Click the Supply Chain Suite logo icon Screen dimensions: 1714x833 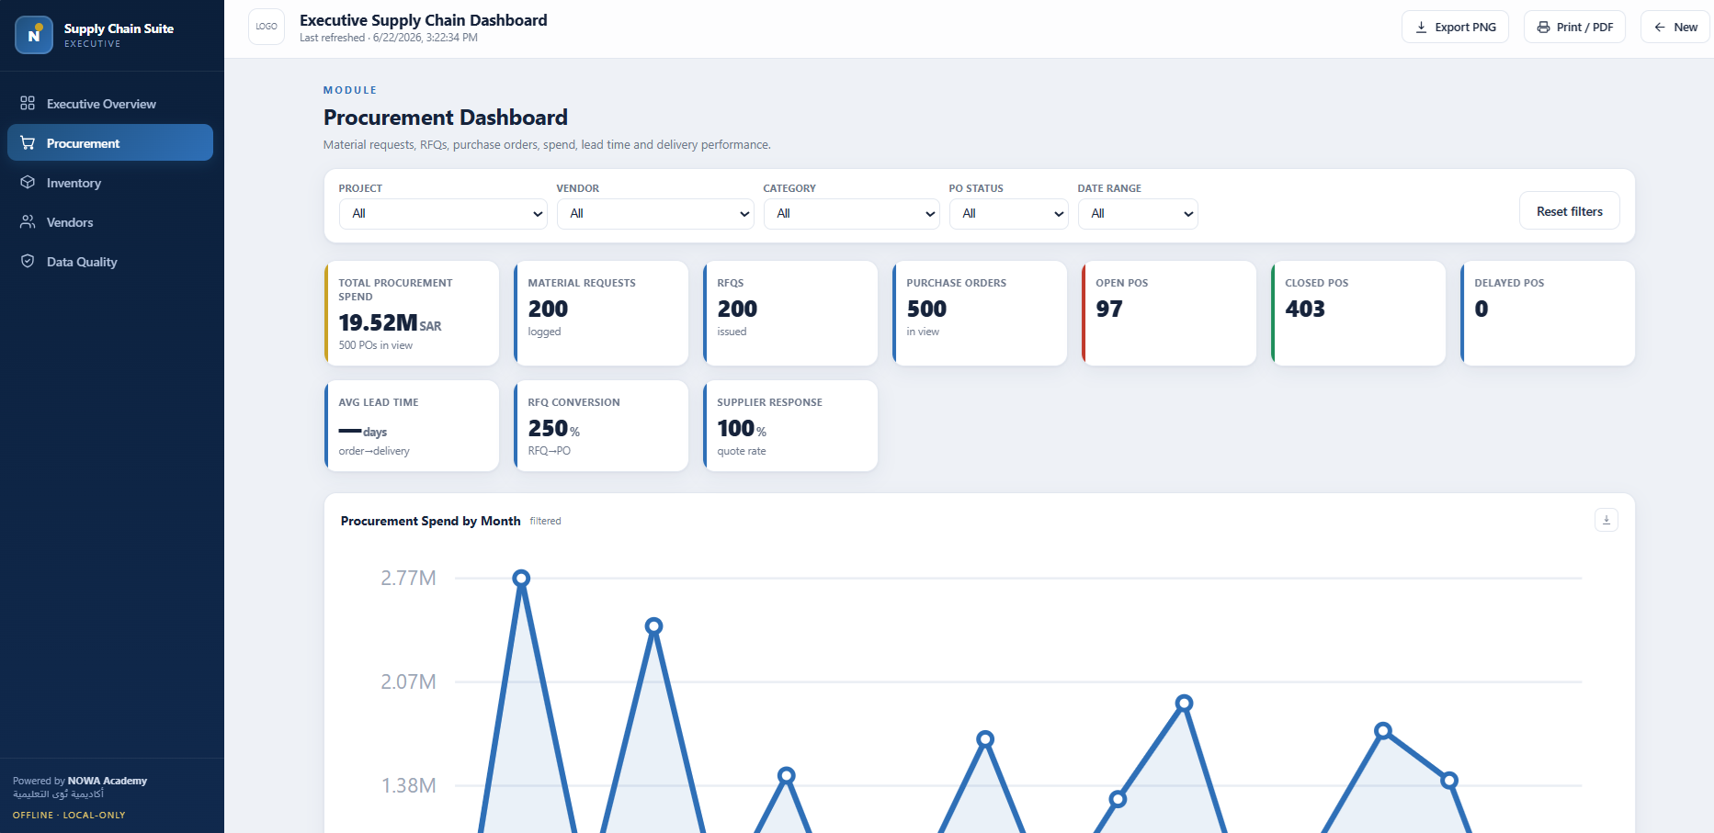[x=34, y=35]
